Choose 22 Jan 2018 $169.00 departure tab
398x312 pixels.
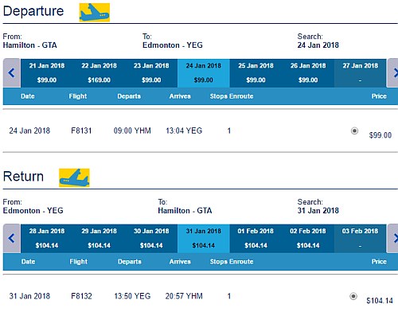pyautogui.click(x=99, y=73)
